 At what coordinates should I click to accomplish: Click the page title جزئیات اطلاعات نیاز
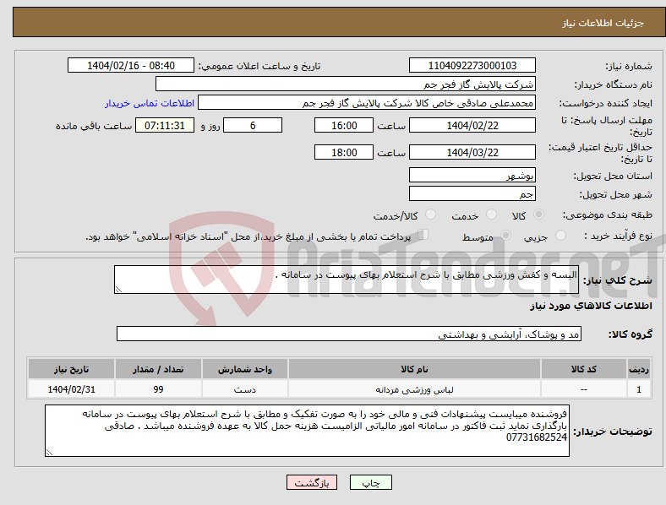coord(603,23)
